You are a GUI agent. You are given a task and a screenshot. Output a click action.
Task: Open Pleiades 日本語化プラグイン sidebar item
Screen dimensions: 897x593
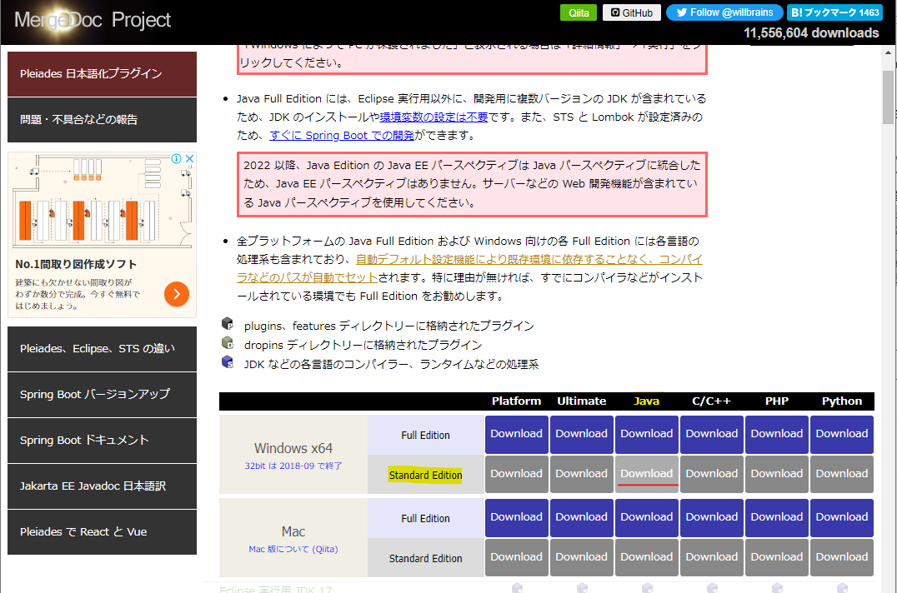click(x=102, y=73)
